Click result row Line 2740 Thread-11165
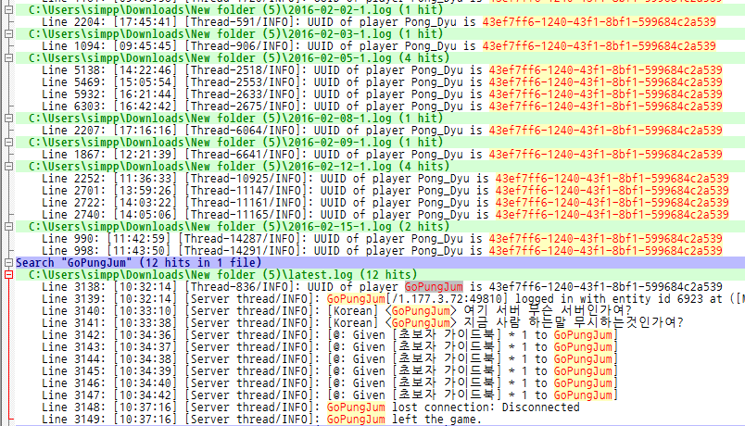 tap(385, 215)
